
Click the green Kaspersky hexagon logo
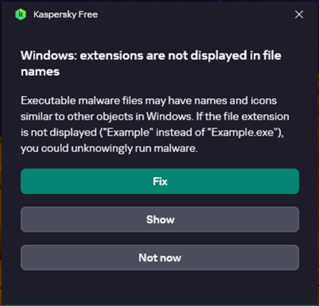pyautogui.click(x=20, y=15)
